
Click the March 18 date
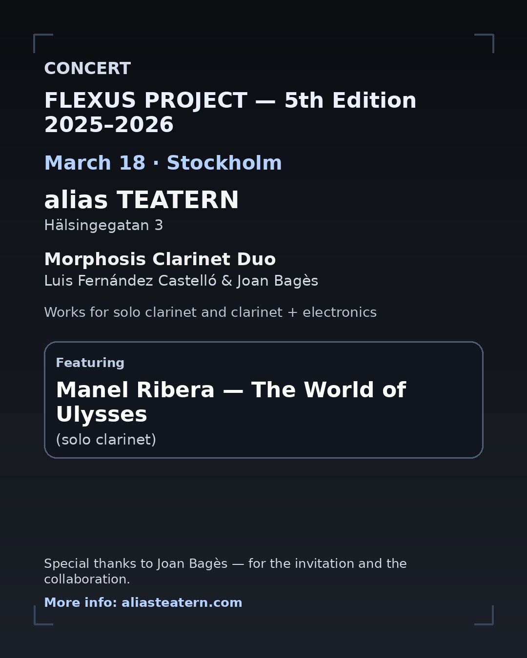[x=95, y=163]
